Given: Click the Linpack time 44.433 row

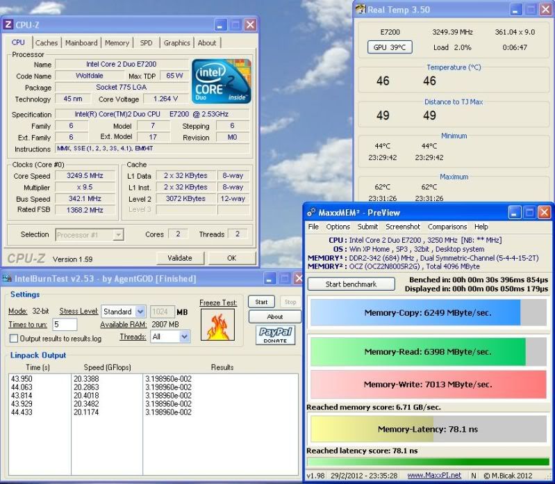Looking at the screenshot, I should [x=22, y=412].
